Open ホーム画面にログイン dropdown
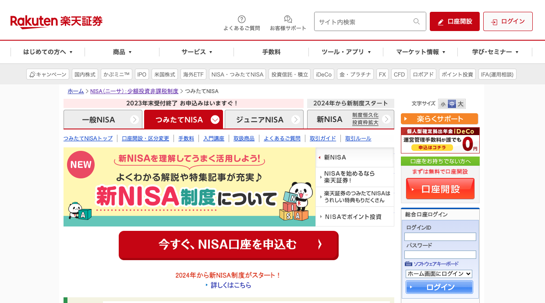545x303 pixels. point(439,274)
